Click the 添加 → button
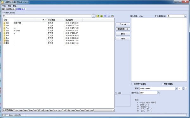Screen dimensions: 190x118 tap(123, 24)
